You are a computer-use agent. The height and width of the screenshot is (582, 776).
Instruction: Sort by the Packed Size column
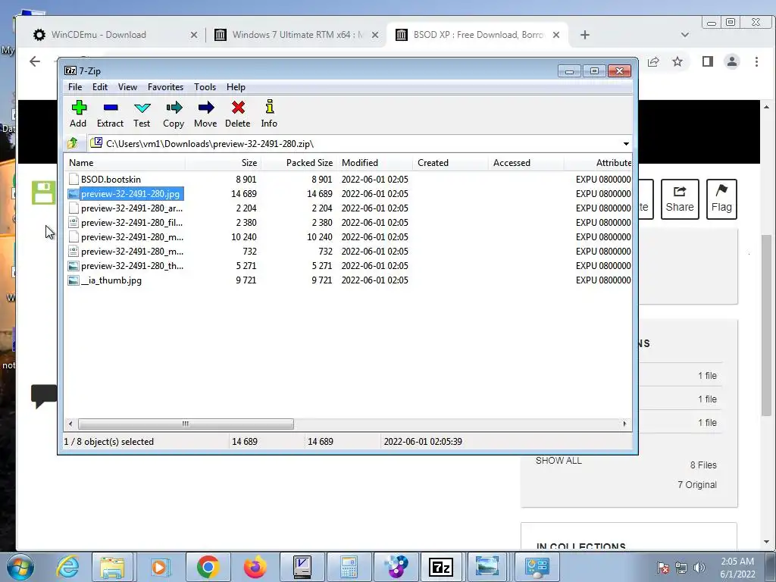[299, 163]
